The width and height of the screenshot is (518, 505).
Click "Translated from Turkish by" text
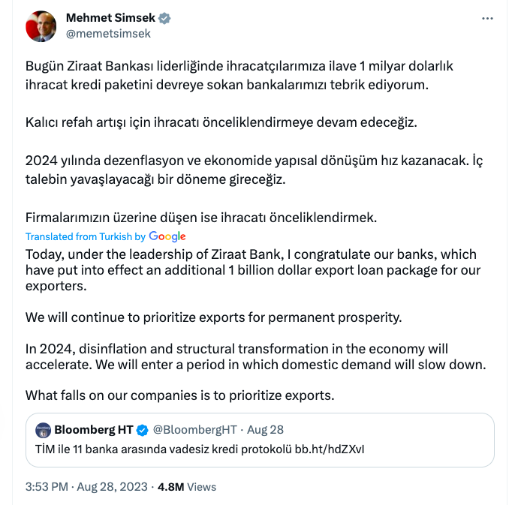[86, 236]
